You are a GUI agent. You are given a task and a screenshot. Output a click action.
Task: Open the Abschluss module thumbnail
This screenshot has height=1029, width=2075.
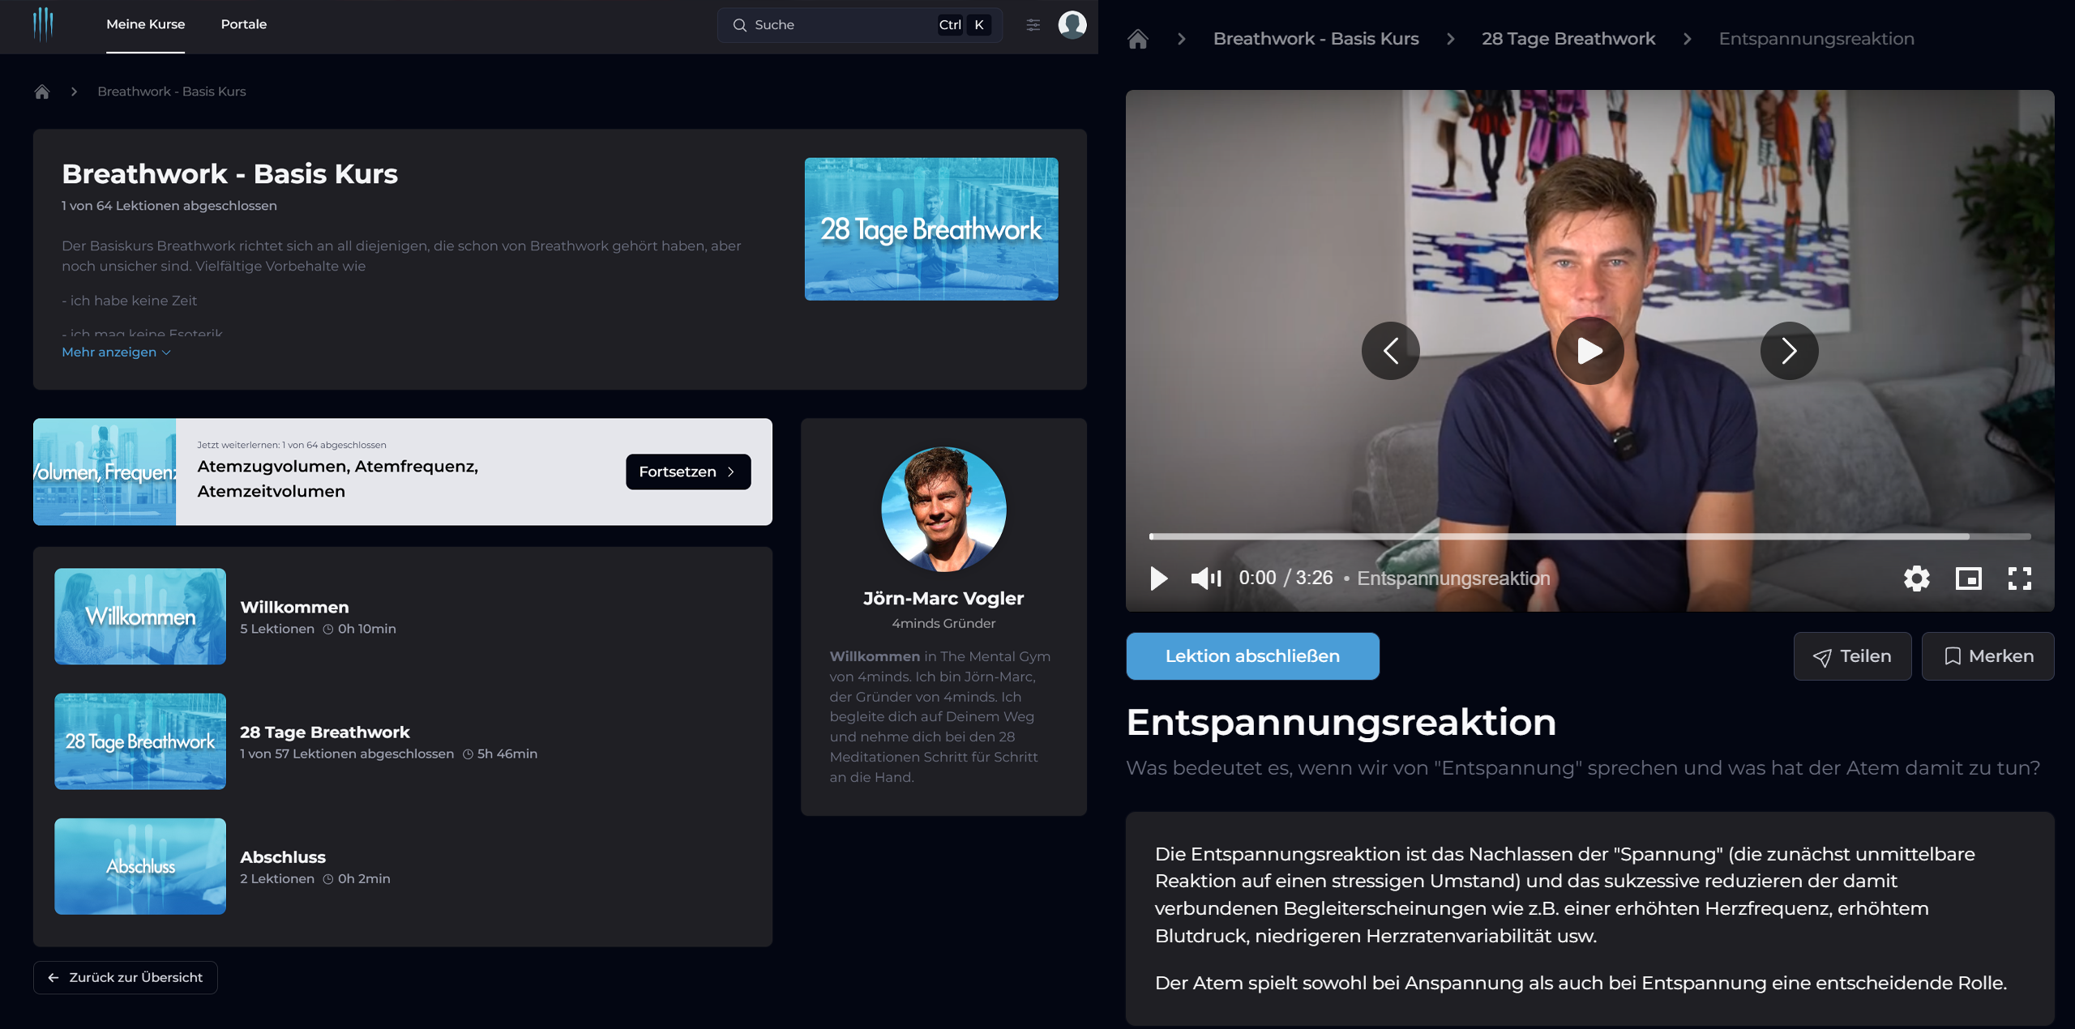(140, 866)
